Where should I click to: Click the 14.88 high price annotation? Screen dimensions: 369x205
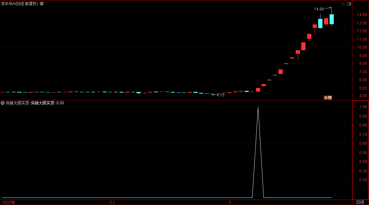tap(319, 9)
